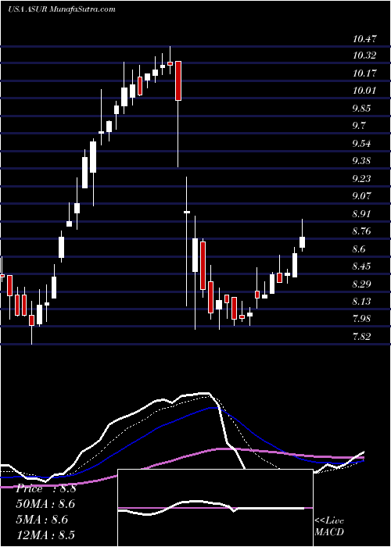Click the 7.98 price axis label

tap(362, 319)
